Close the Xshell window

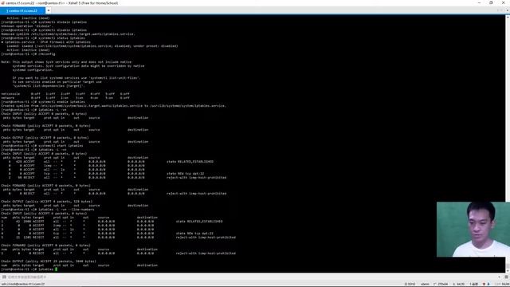tap(503, 3)
